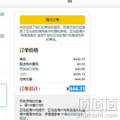This screenshot has width=120, height=120.
Task: Click the 小计 amount ¥489.15
Action: point(79,74)
